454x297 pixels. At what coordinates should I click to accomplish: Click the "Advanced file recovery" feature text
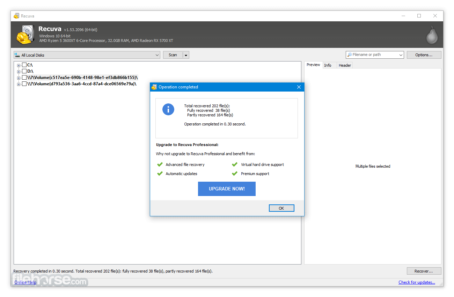pos(185,165)
